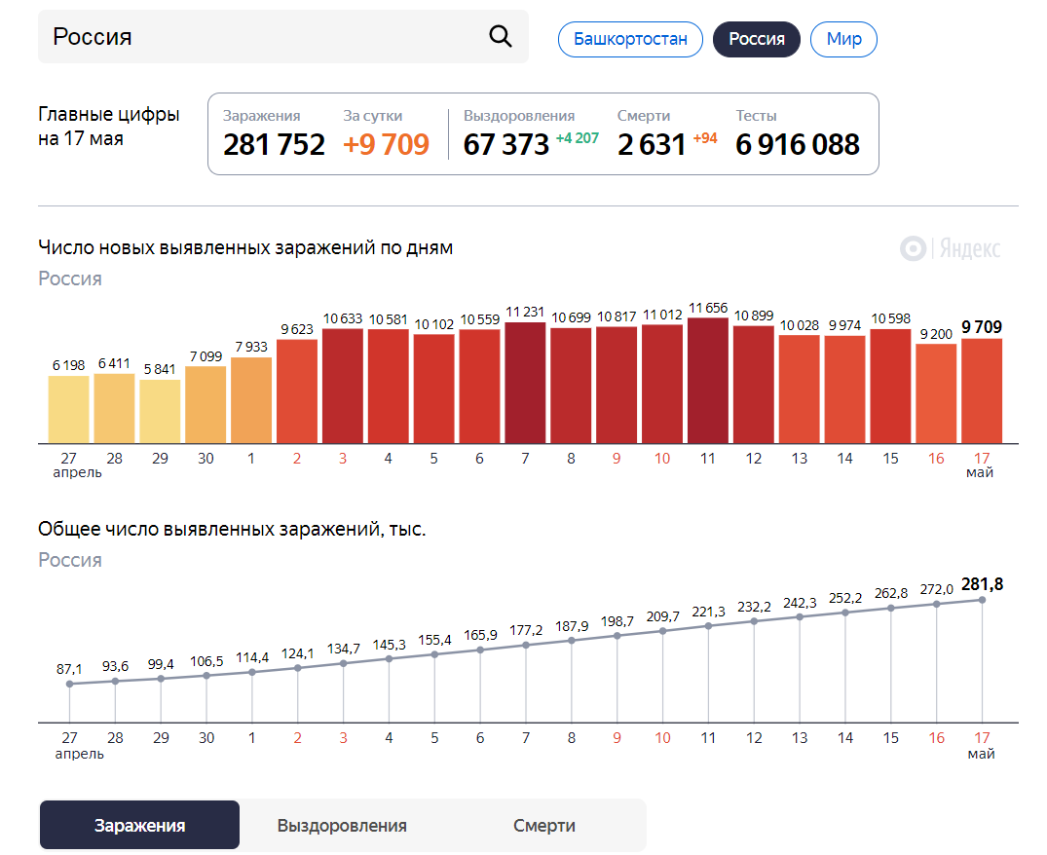Click the record-style icon beside Яндекс wordmark
Viewport: 1047px width, 855px height.
(x=912, y=248)
